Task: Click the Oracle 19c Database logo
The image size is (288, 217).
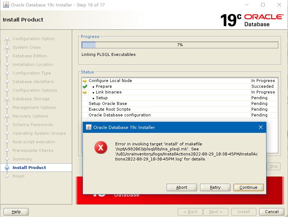Action: pos(252,20)
